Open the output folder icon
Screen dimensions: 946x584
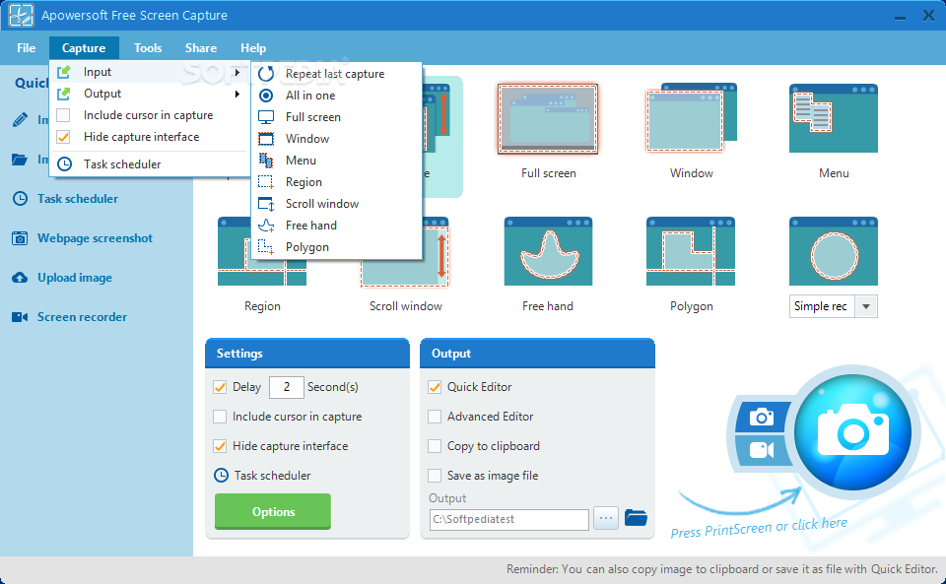[636, 518]
